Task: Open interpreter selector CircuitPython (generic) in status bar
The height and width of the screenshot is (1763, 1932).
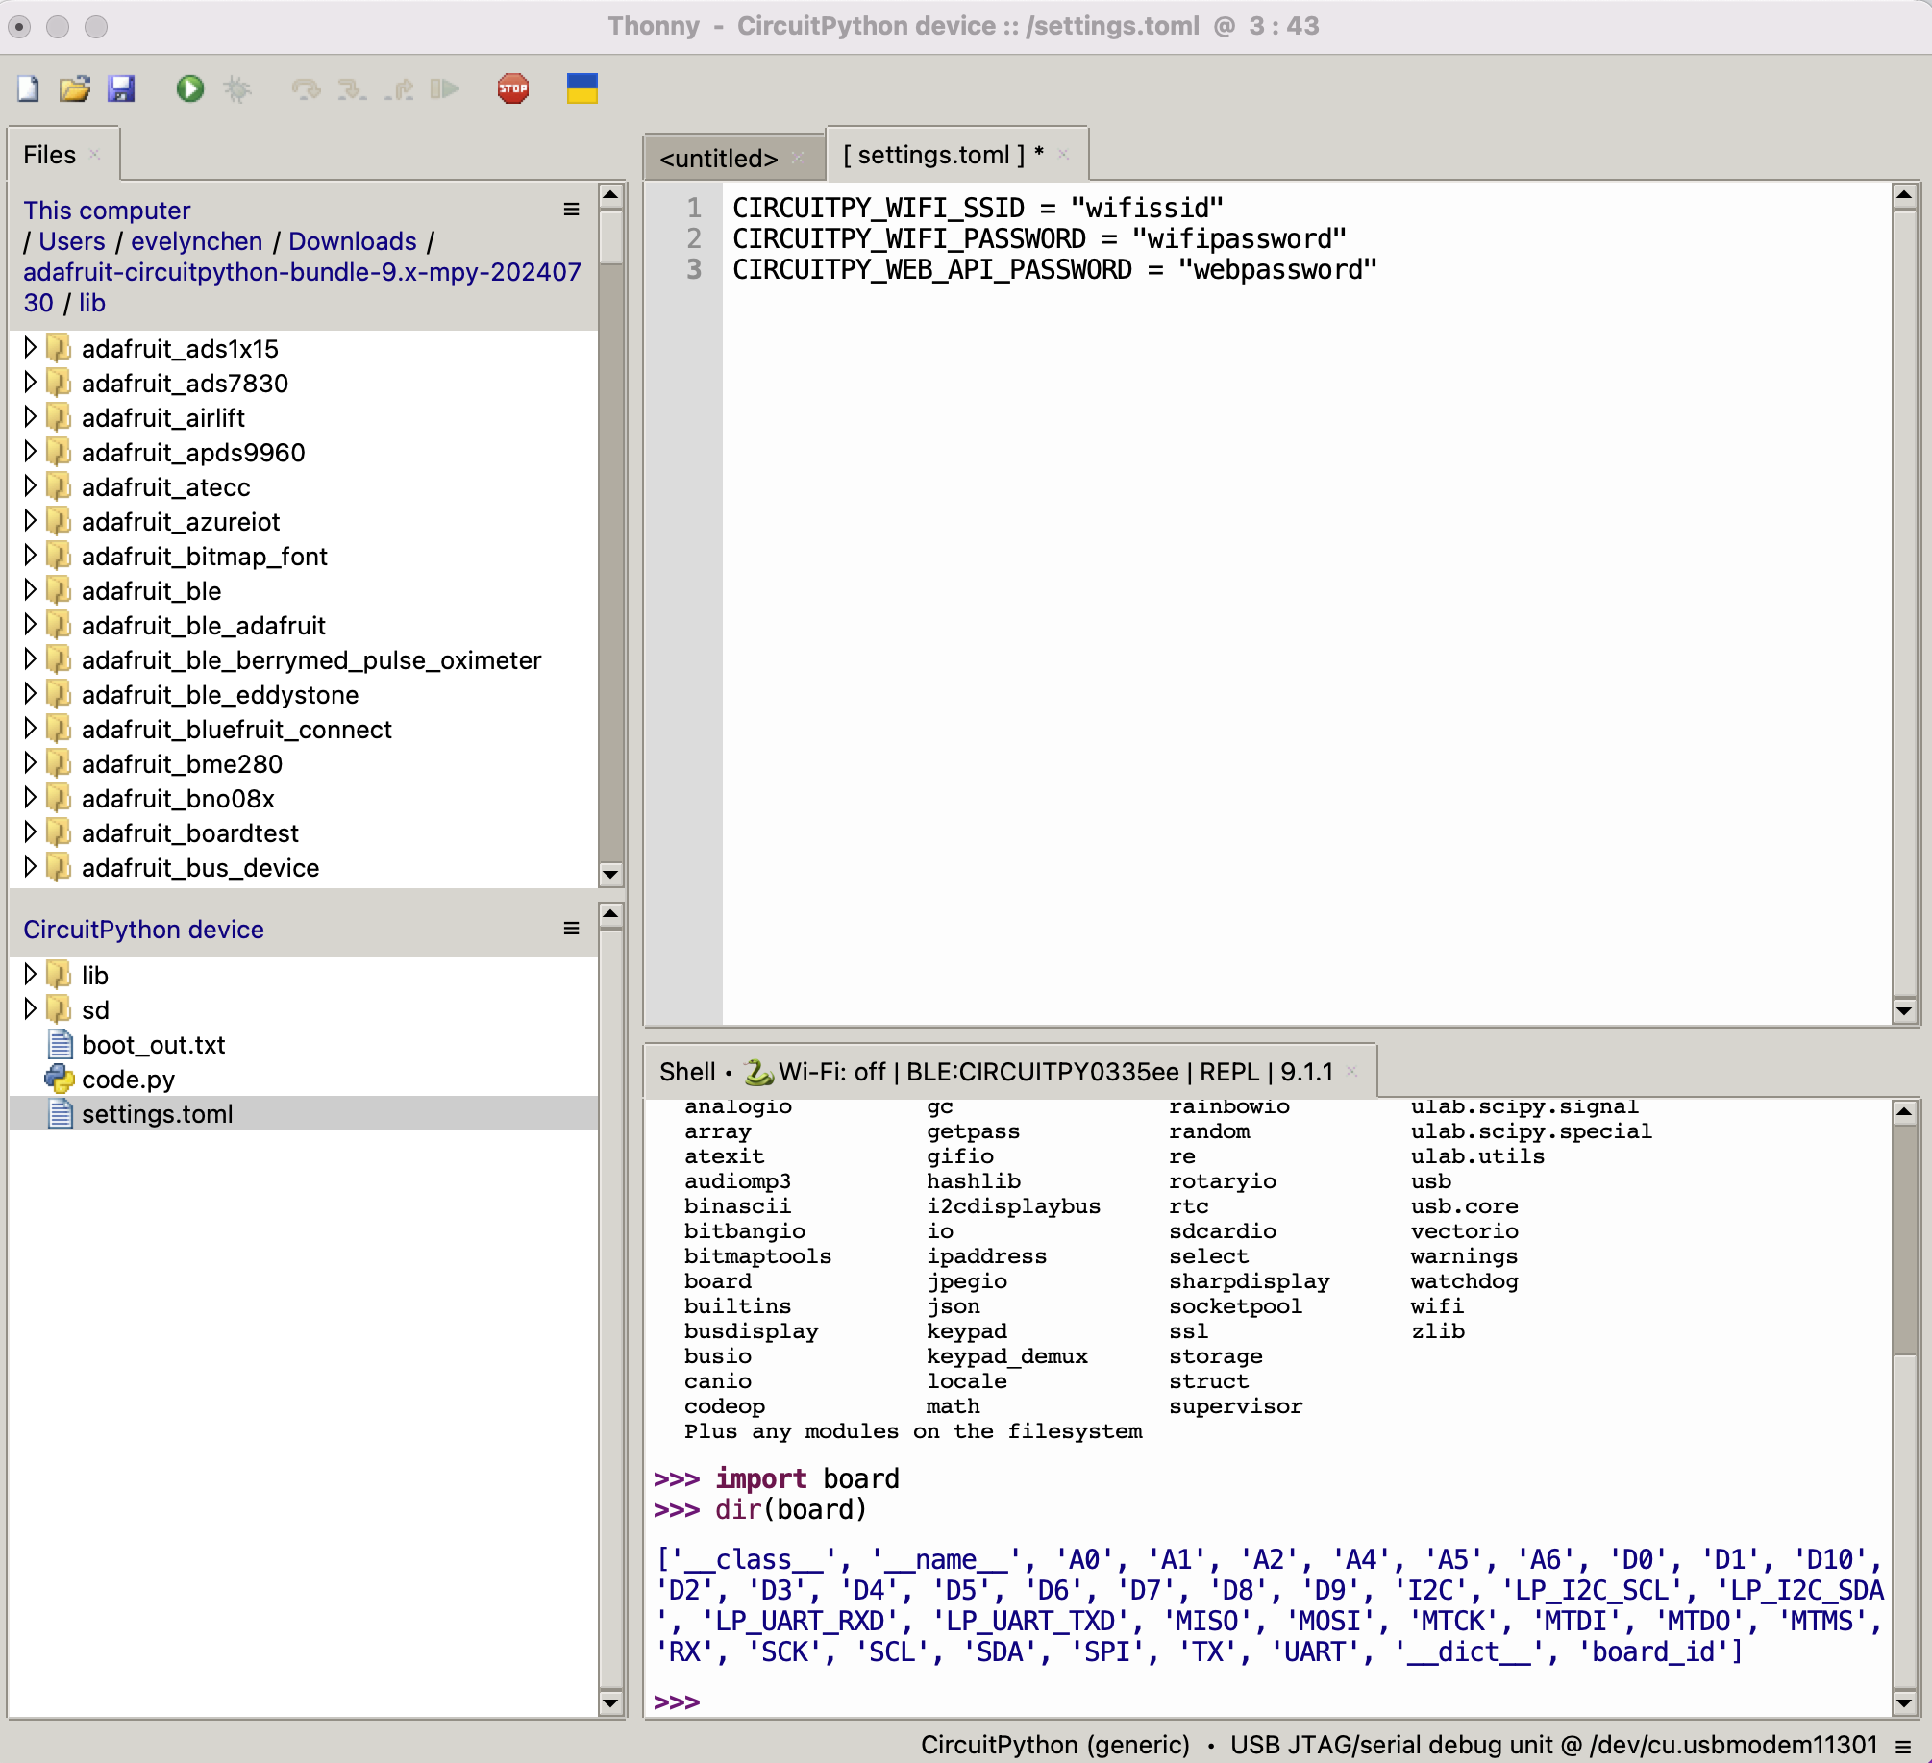Action: [x=1054, y=1745]
